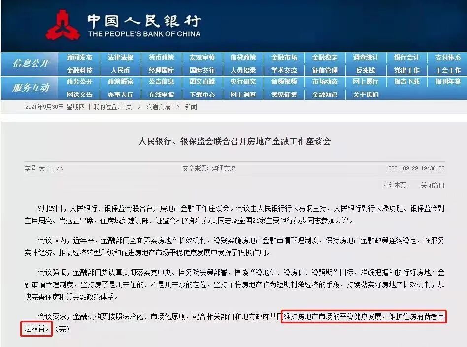Click the paragraph starting 9月29日
This screenshot has height=347, width=467.
(234, 214)
